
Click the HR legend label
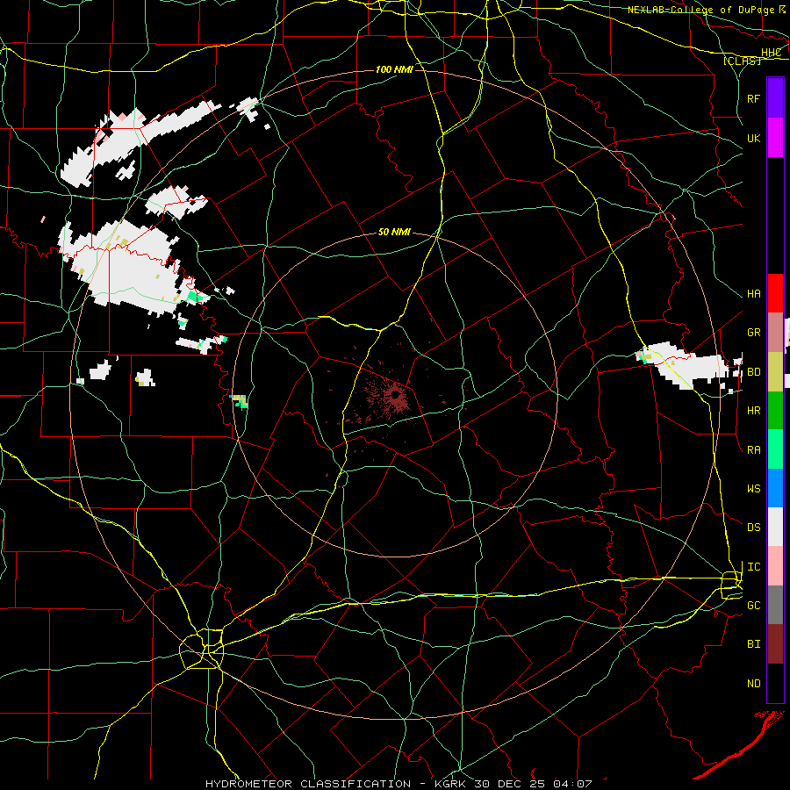[x=753, y=411]
